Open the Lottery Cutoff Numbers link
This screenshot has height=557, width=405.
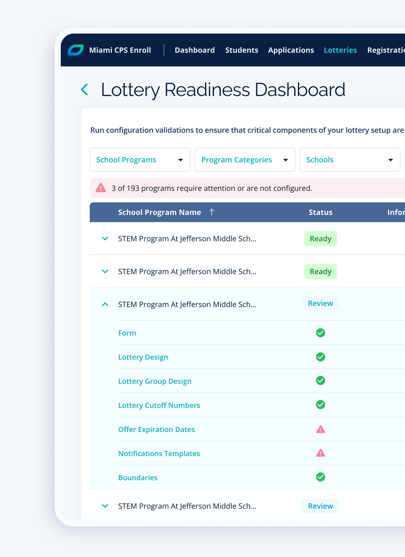(159, 405)
